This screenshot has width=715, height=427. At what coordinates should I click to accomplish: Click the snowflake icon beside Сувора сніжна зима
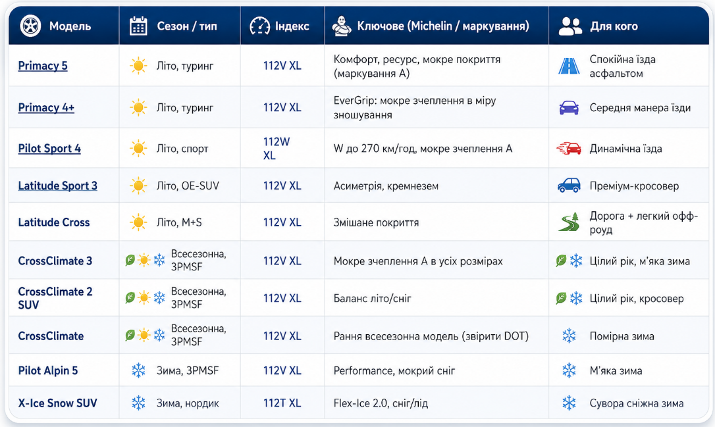[569, 403]
